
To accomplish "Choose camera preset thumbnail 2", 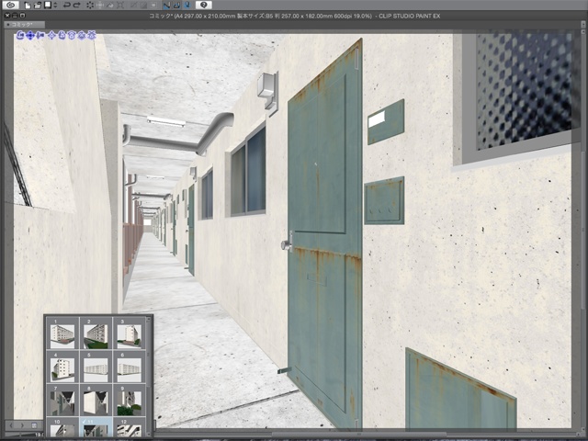I will pyautogui.click(x=96, y=334).
